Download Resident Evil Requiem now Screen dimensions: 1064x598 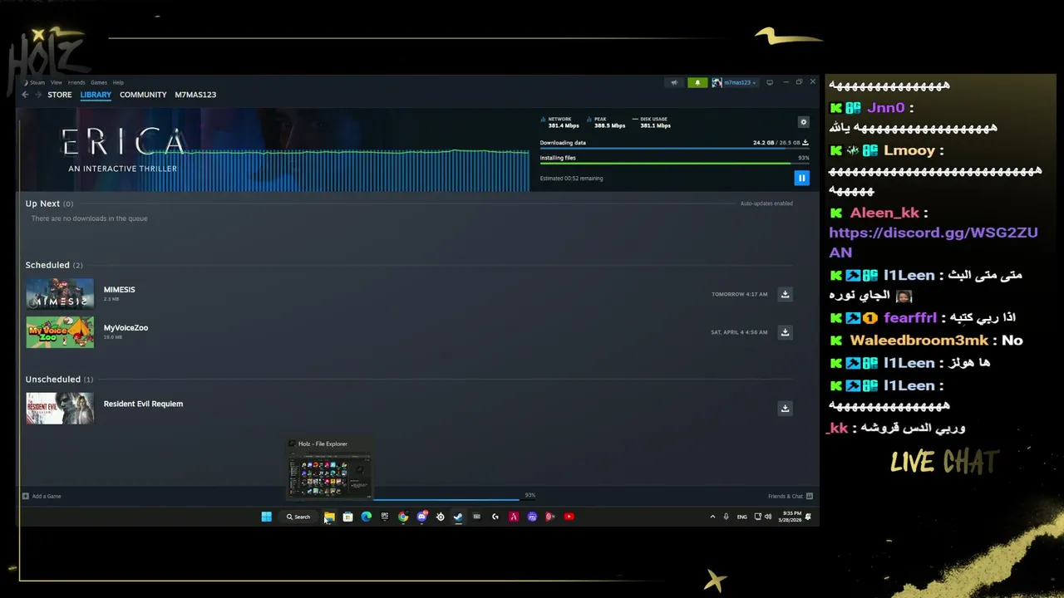pos(785,408)
